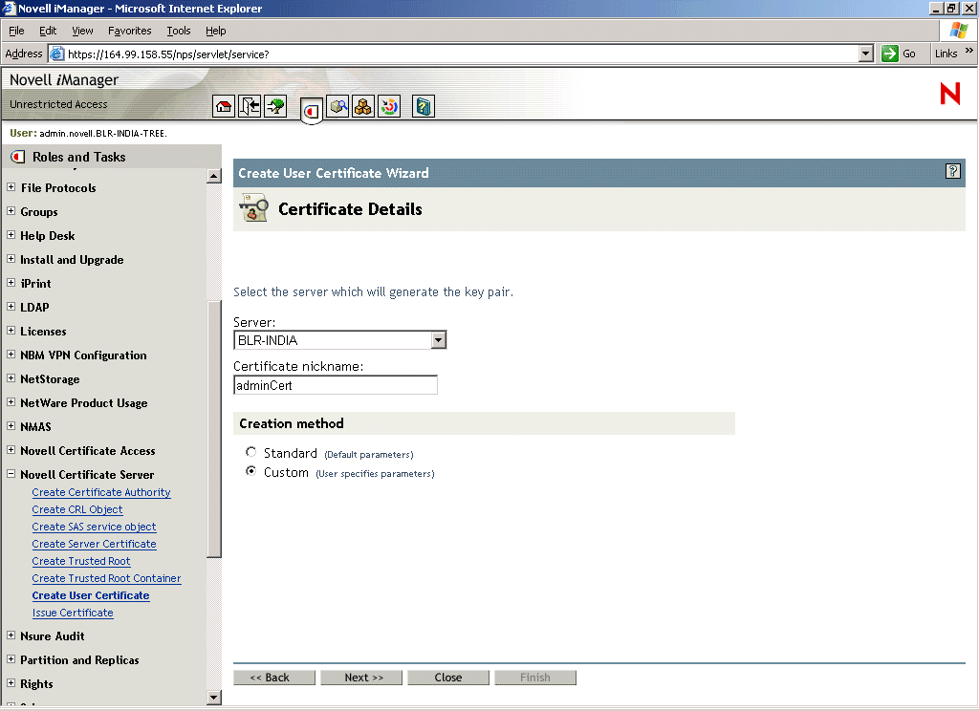Open Create Server Certificate link
This screenshot has height=711, width=979.
[x=95, y=544]
